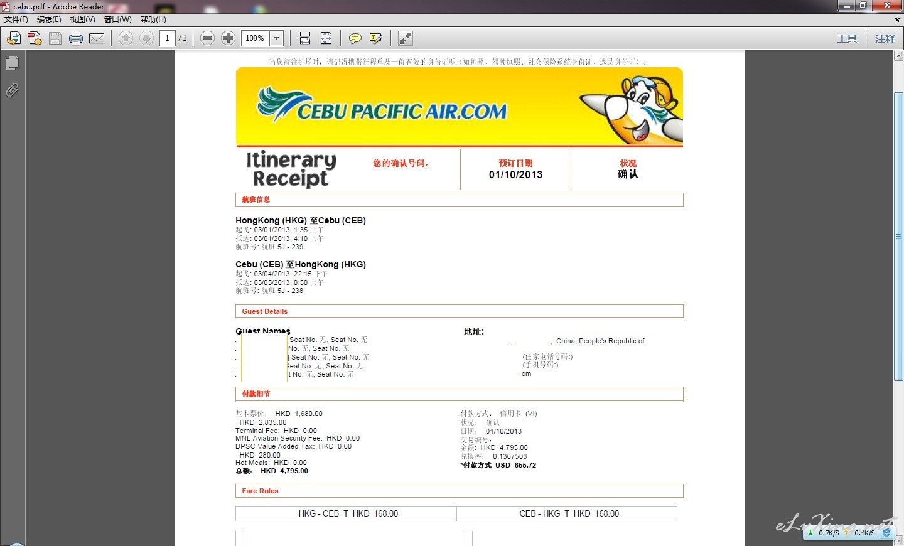Image resolution: width=904 pixels, height=546 pixels.
Task: Open the 帮助(H) menu
Action: pyautogui.click(x=153, y=19)
